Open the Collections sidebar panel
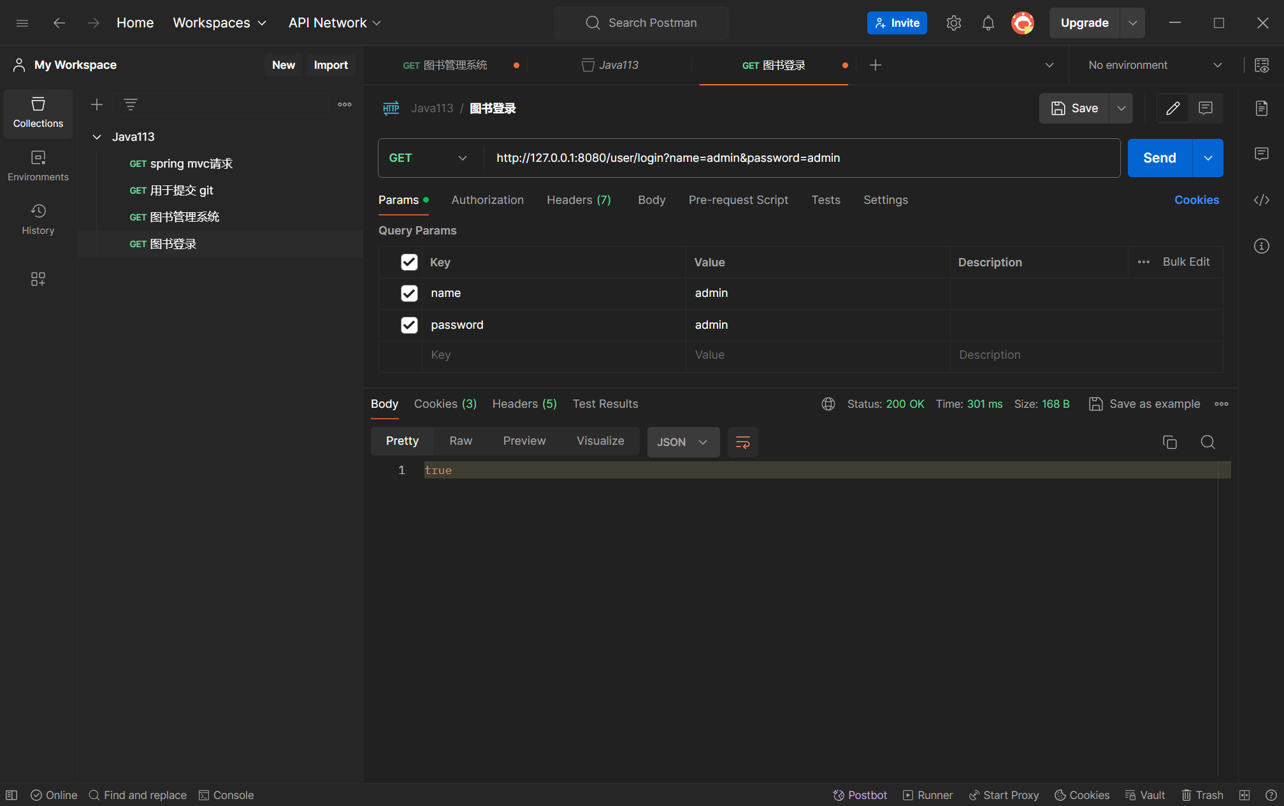The image size is (1284, 806). [x=38, y=113]
